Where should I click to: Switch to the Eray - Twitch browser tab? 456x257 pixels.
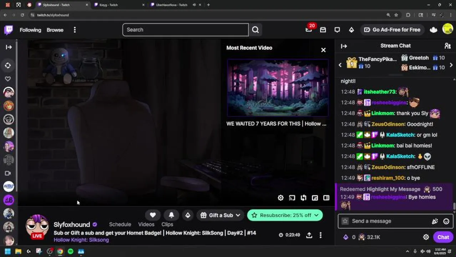tap(119, 5)
